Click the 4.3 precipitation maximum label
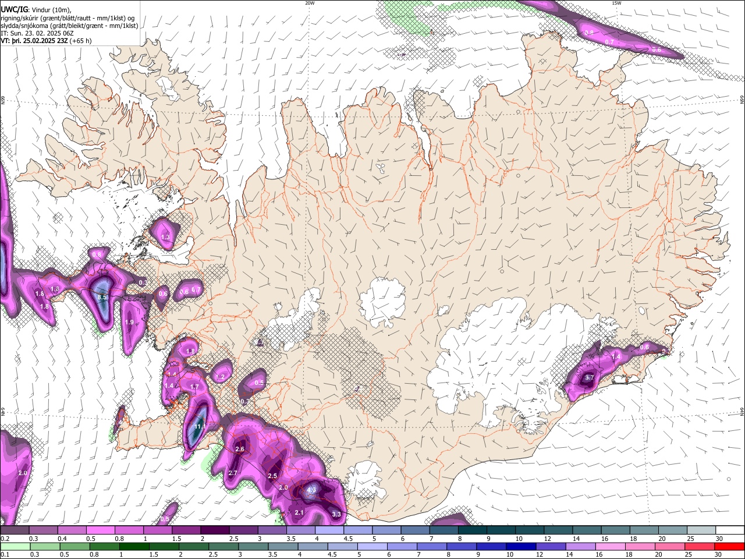 pos(311,491)
